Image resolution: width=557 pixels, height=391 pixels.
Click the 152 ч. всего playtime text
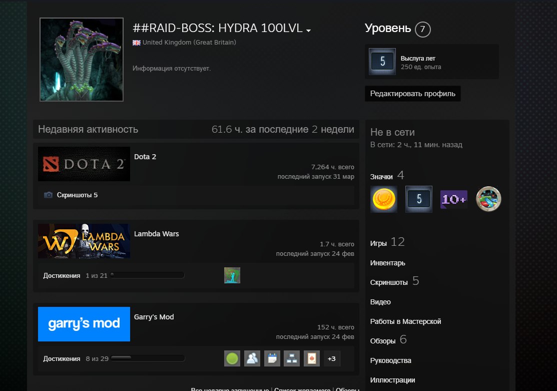(x=336, y=327)
